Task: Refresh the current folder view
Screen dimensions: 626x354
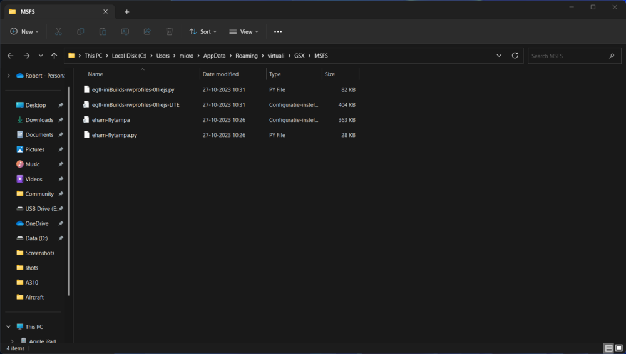Action: pyautogui.click(x=515, y=56)
